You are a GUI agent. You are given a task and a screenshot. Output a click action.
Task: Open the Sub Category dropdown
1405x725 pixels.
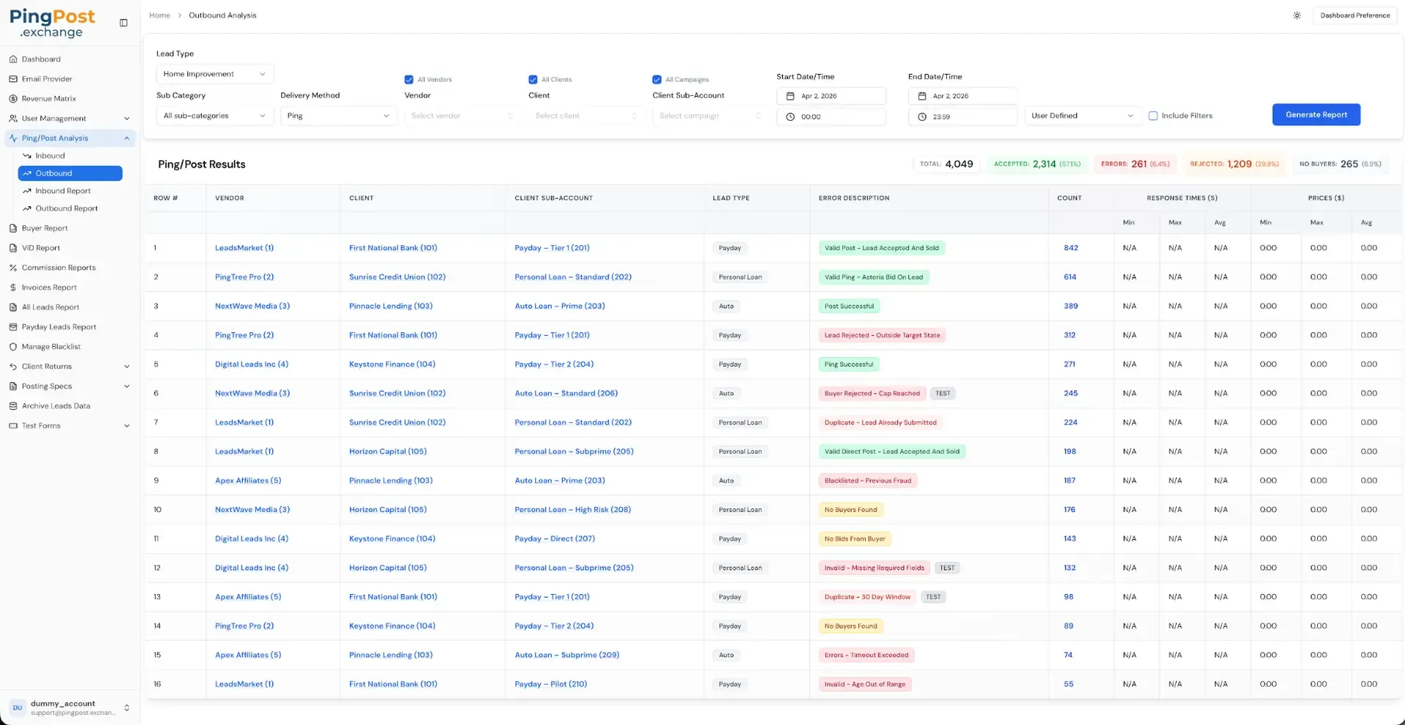(215, 116)
